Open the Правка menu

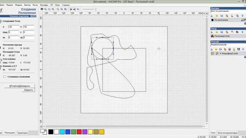click(10, 5)
